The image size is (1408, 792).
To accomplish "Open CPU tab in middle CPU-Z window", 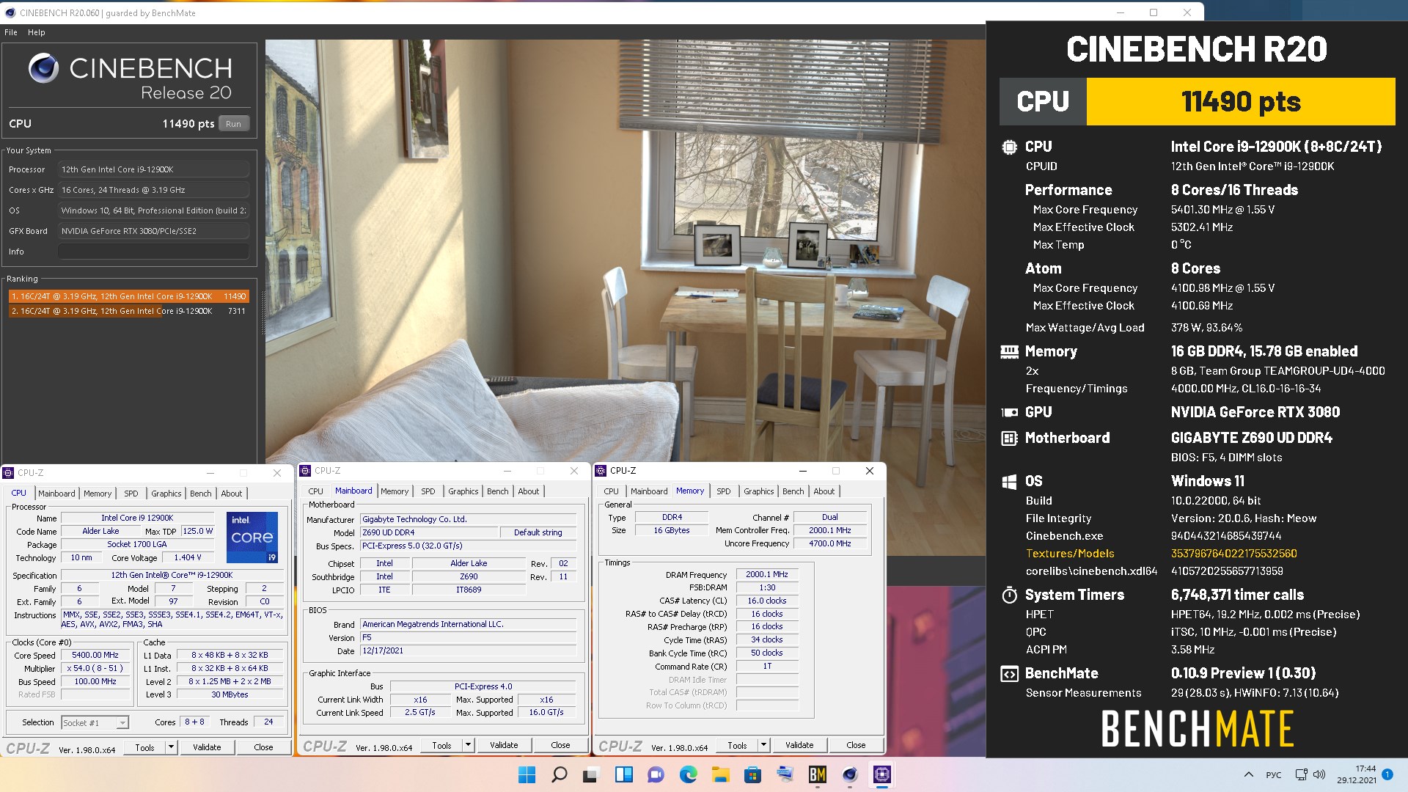I will click(x=315, y=491).
